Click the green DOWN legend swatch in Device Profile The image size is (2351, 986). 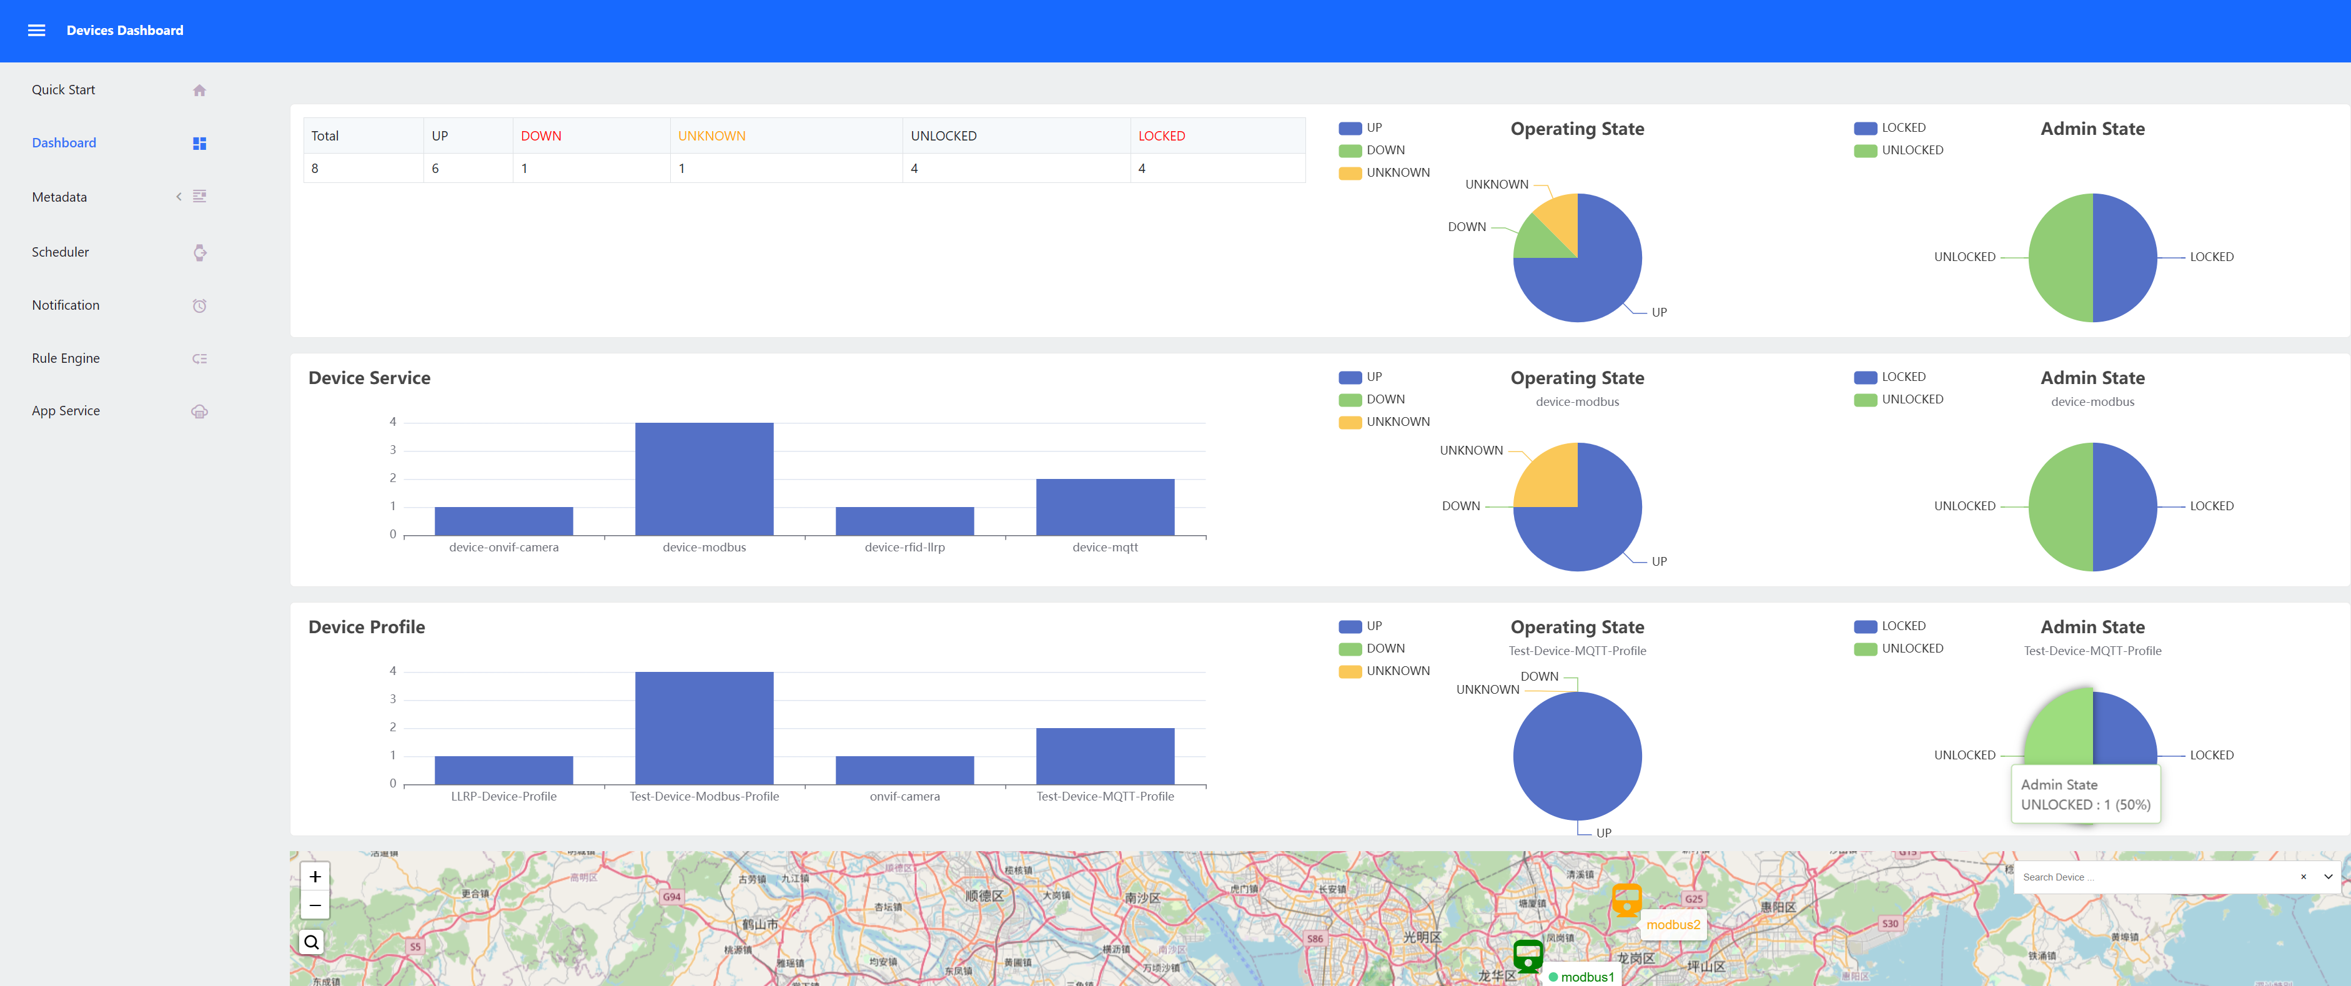pos(1350,649)
